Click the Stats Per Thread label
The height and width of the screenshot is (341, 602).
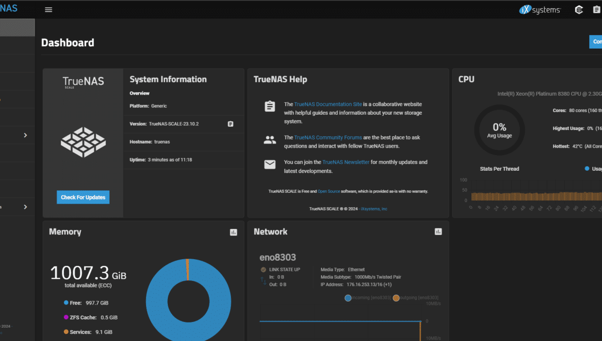point(500,169)
